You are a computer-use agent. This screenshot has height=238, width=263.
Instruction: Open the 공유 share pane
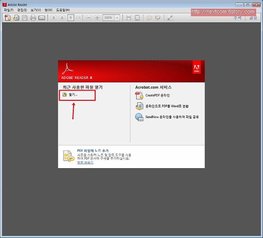[253, 18]
